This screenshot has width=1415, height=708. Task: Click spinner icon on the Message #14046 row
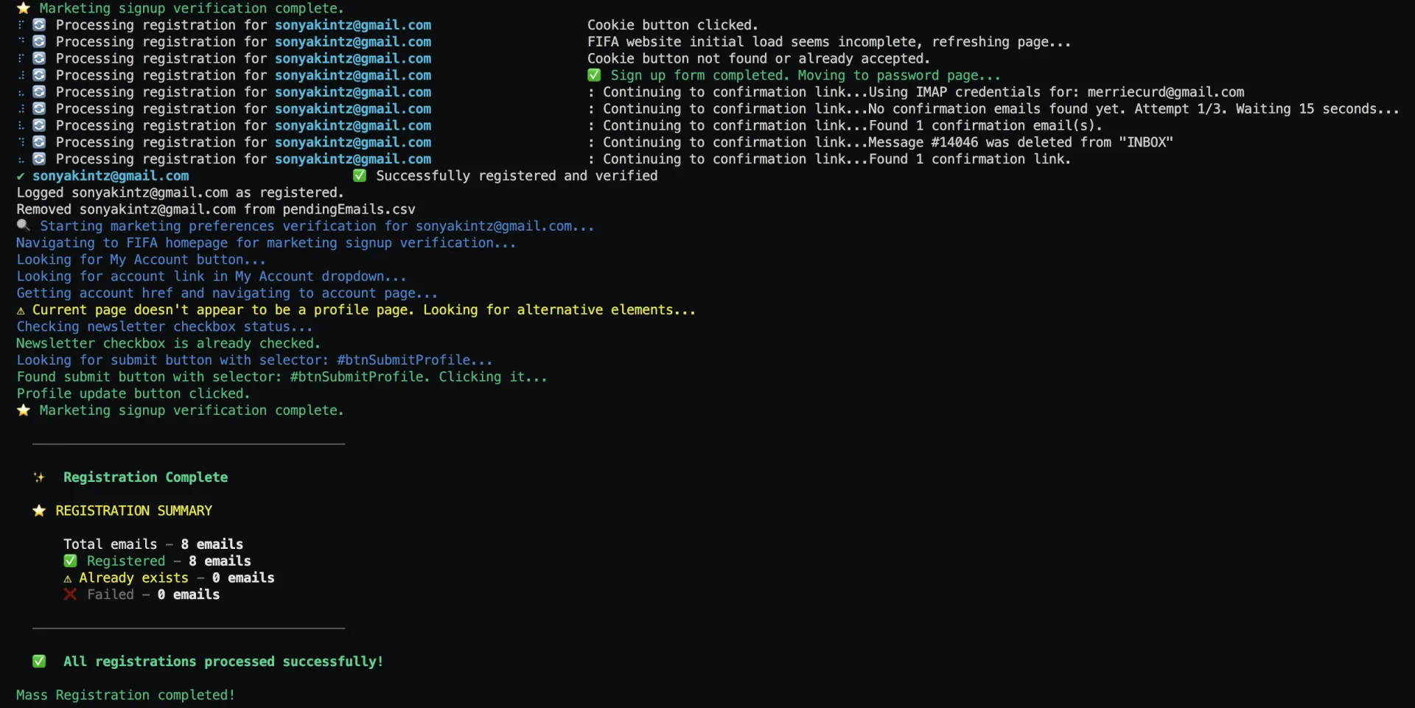pyautogui.click(x=40, y=142)
